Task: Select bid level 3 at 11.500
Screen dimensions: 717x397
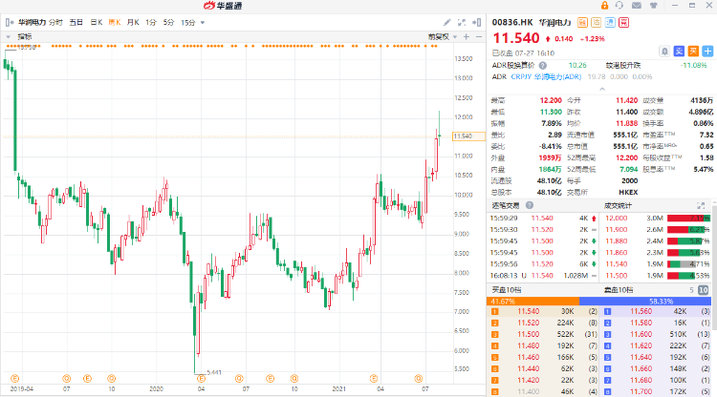Action: click(x=543, y=334)
